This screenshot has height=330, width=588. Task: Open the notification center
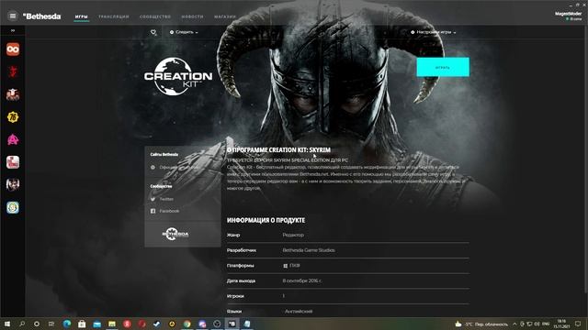(x=578, y=324)
